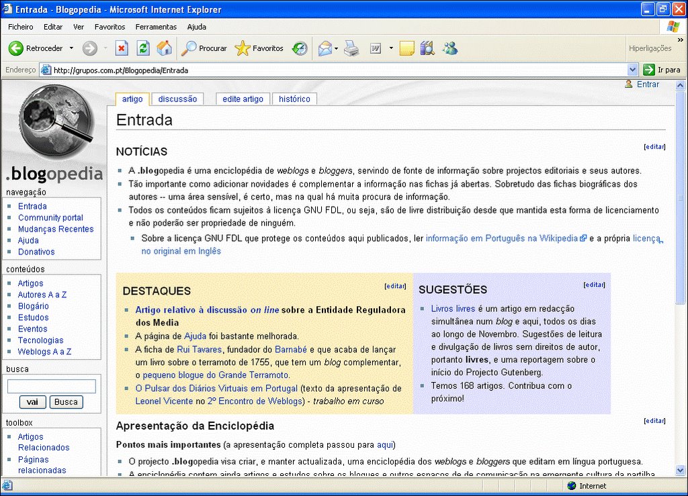Open the Favoritos star toolbar button
Screen dimensions: 688x496
(x=259, y=48)
